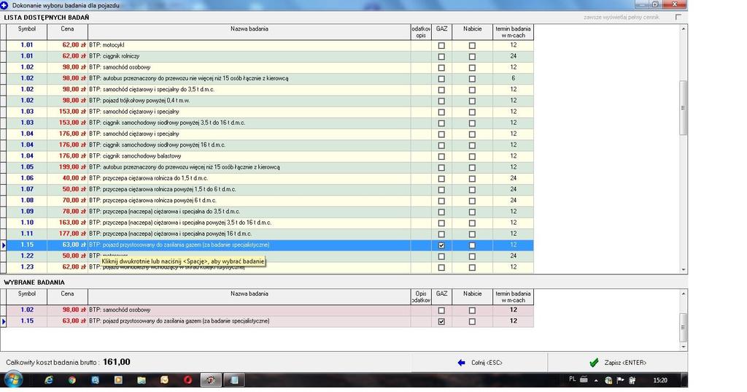Viewport: 747px width, 392px height.
Task: Tick GAZ for ciągnik samochodowy balastowy
Action: (x=441, y=156)
